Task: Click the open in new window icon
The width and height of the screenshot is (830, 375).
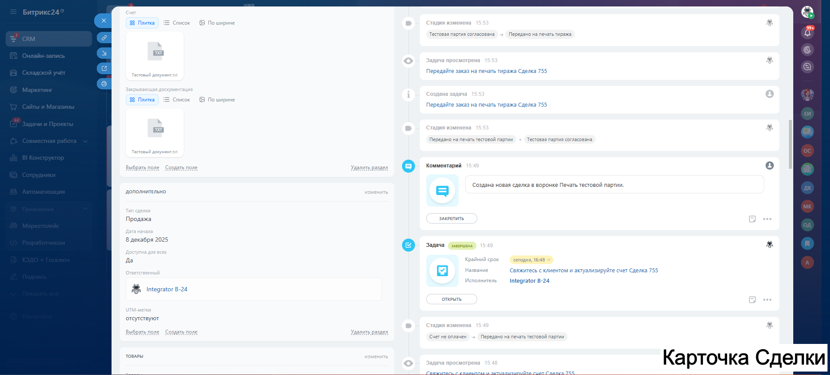Action: [104, 68]
